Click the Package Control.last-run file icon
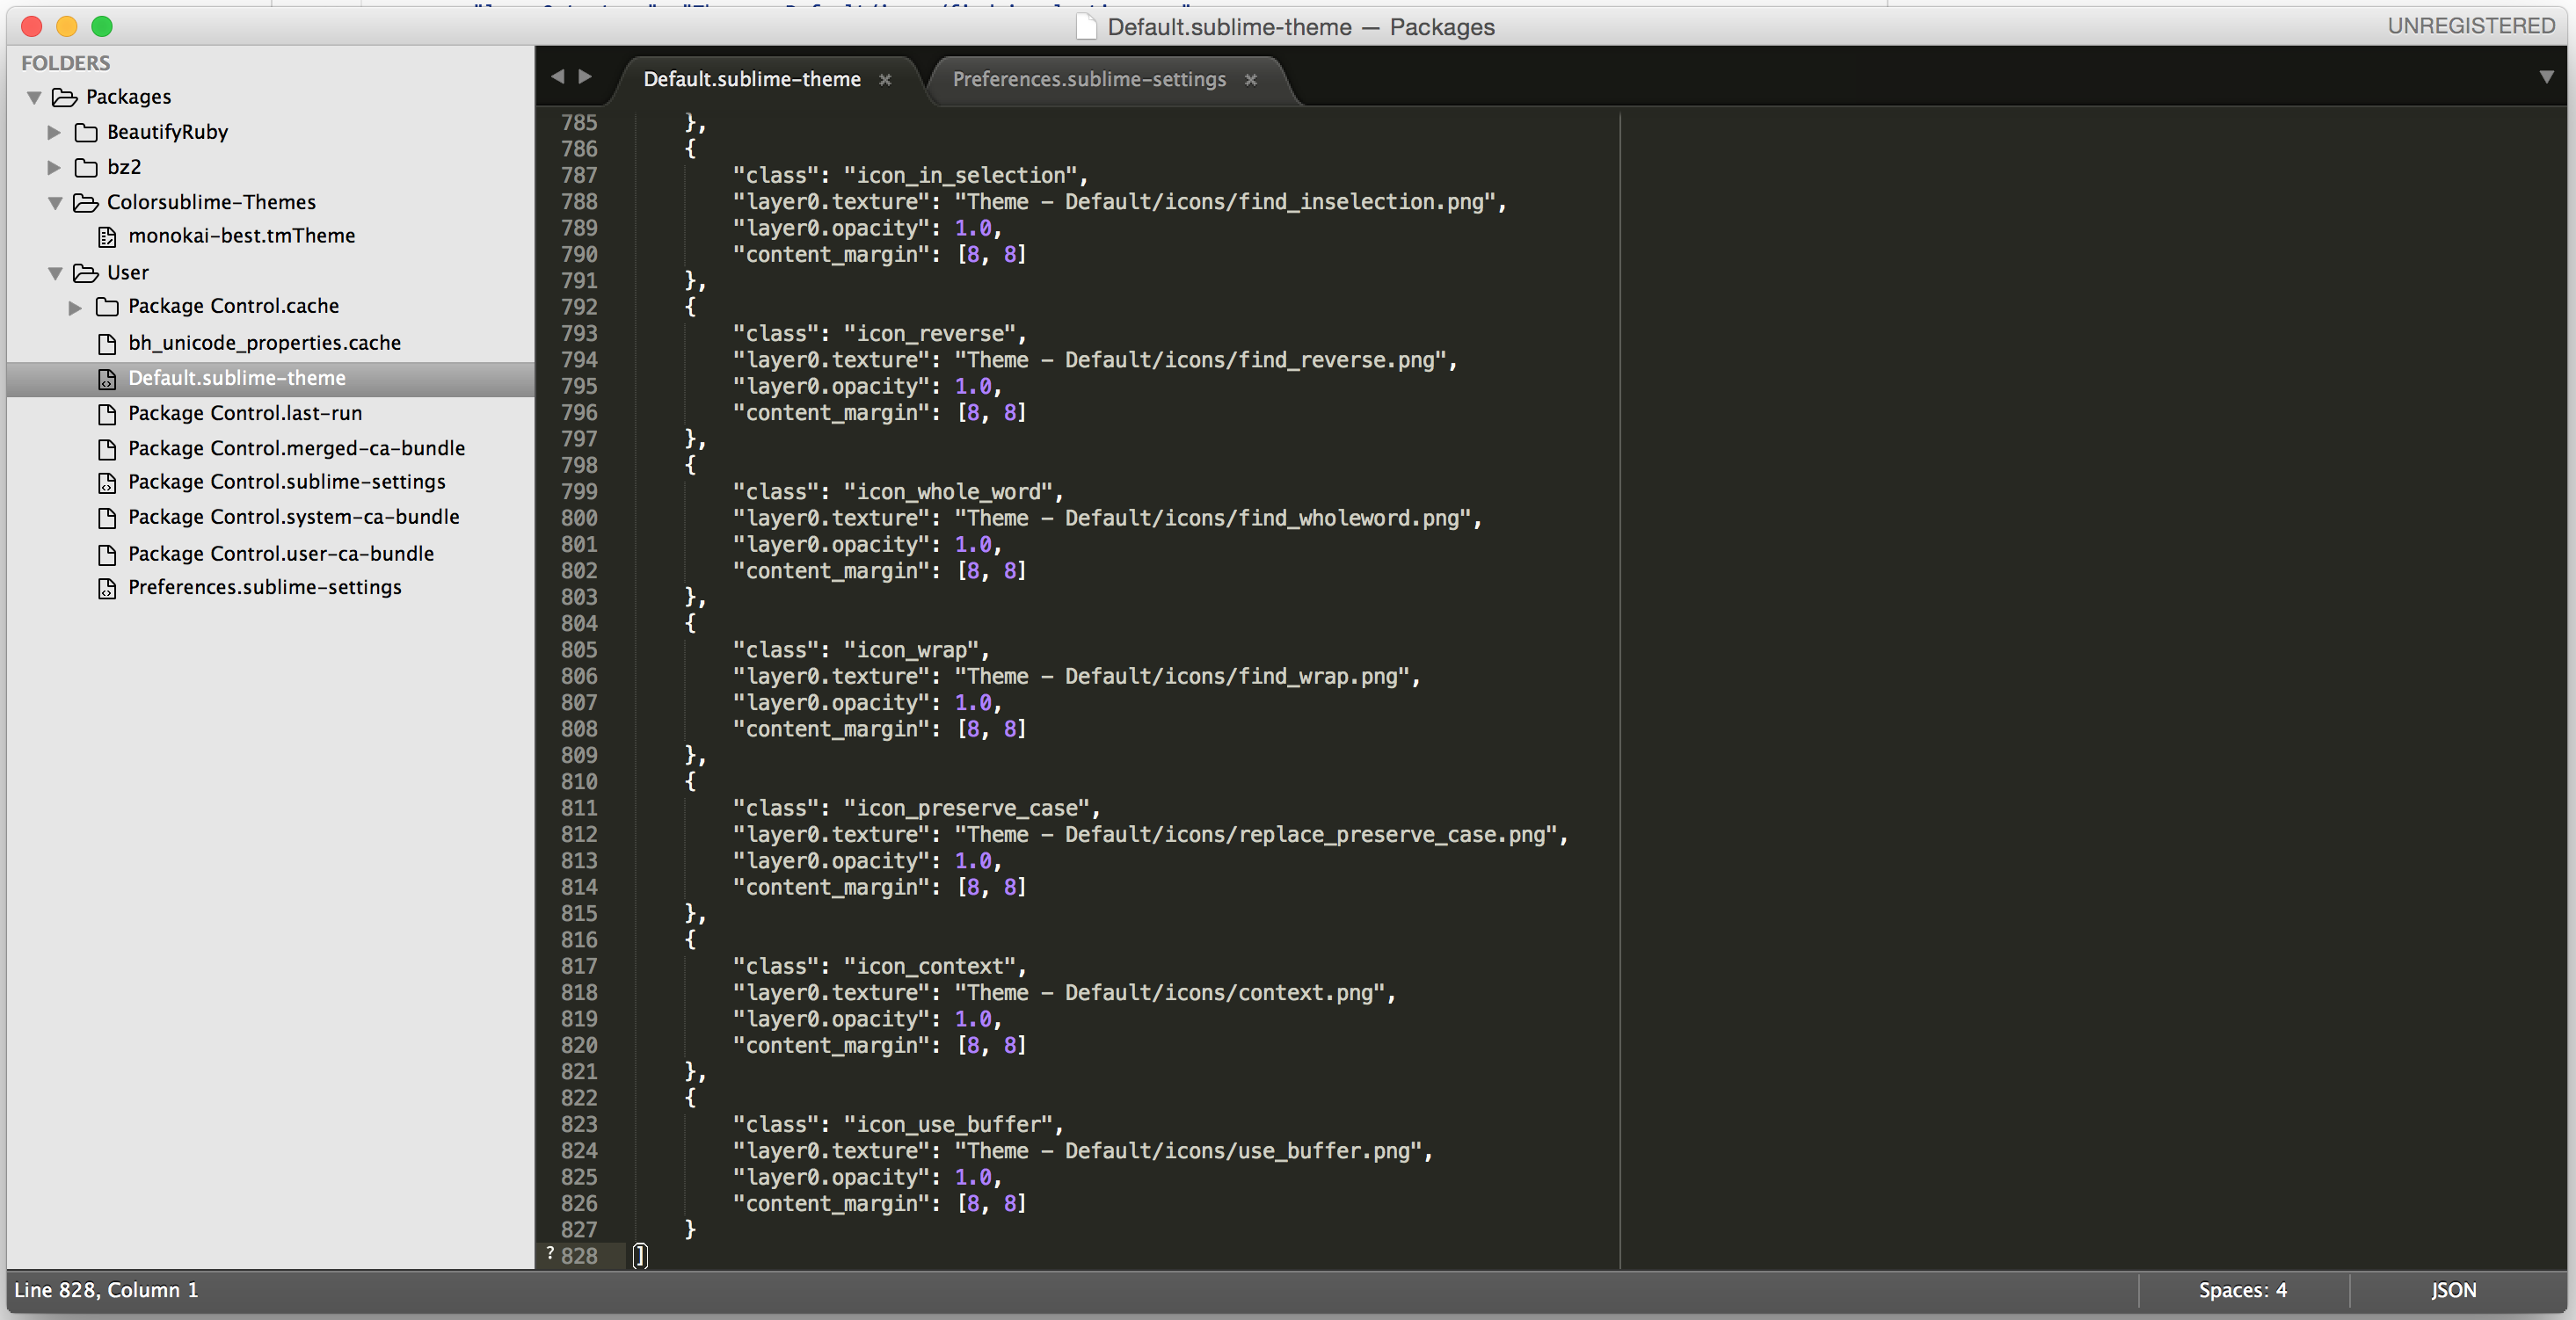The height and width of the screenshot is (1320, 2576). pyautogui.click(x=107, y=414)
